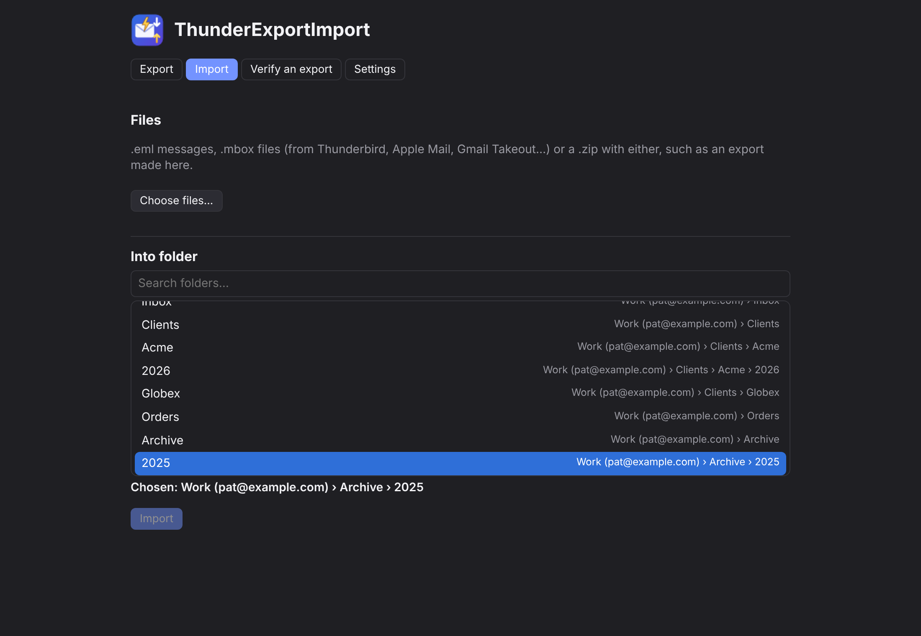Click the 'Chosen: Work (pat@example.com) › Archive › 2025' text
921x636 pixels.
[x=277, y=487]
